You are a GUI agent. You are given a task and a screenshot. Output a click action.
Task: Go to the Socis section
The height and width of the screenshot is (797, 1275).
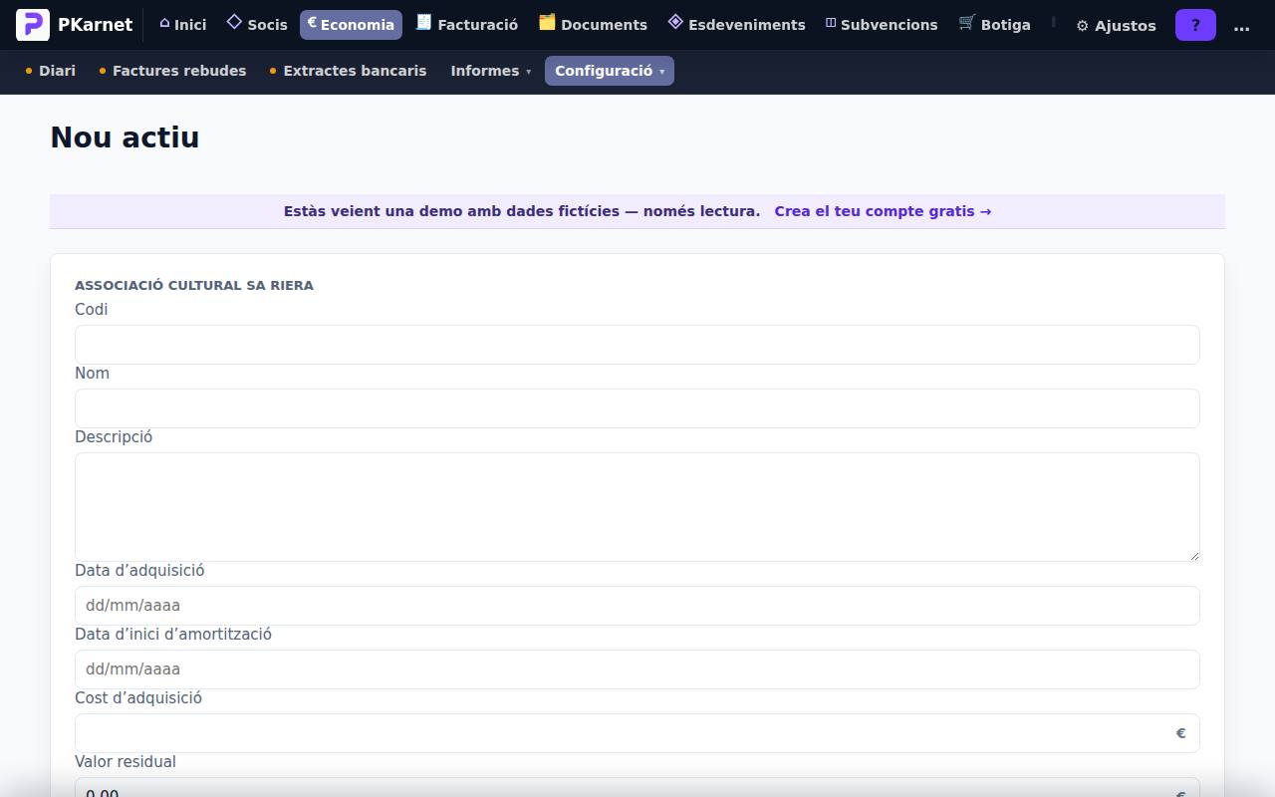click(257, 25)
